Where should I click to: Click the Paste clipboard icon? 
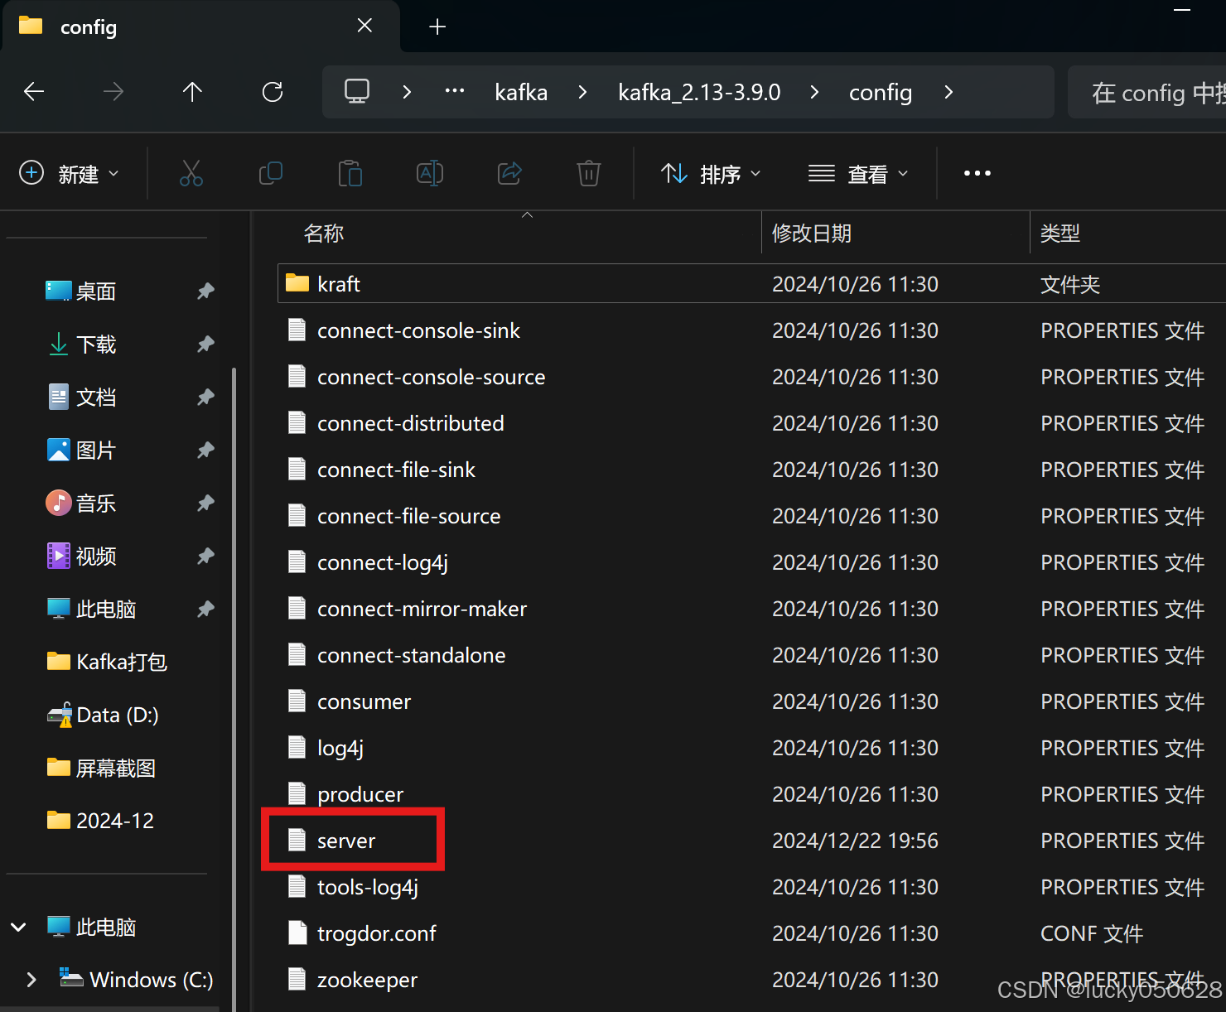click(x=350, y=173)
